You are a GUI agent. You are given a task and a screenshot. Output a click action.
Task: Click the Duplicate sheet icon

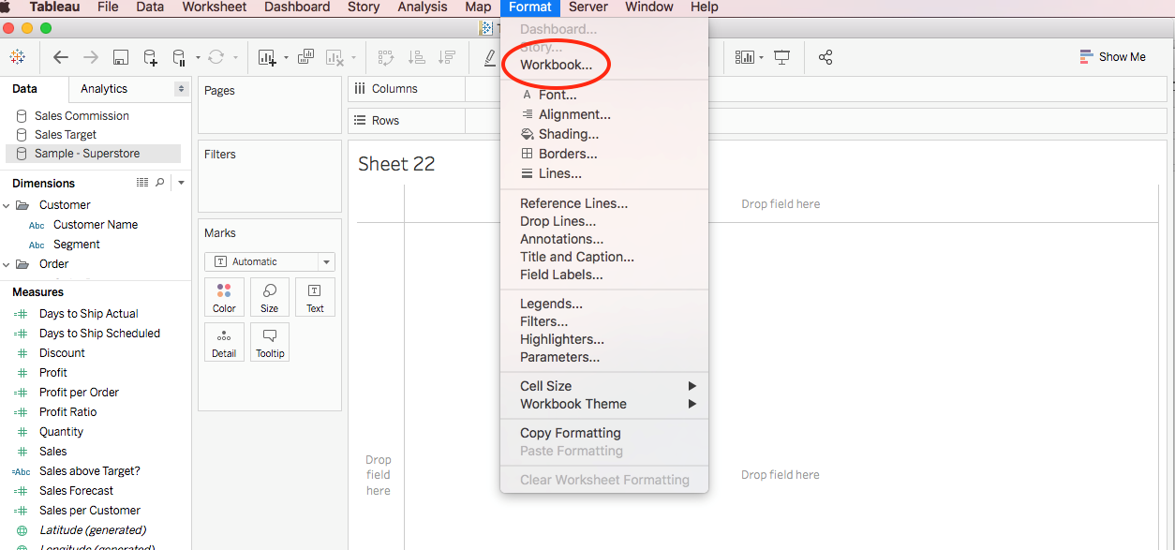click(305, 57)
